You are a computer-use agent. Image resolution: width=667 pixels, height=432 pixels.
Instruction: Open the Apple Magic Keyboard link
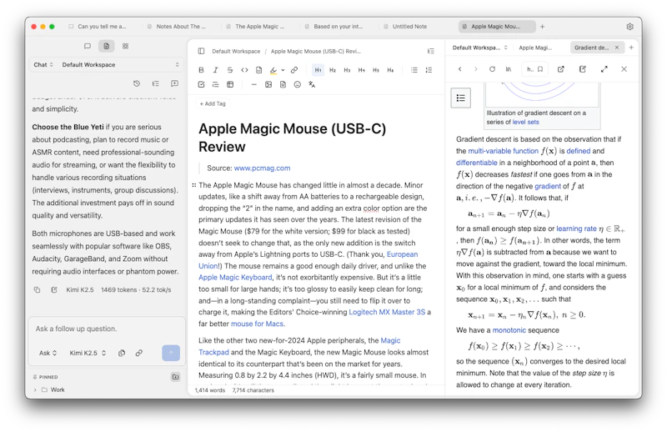[235, 278]
